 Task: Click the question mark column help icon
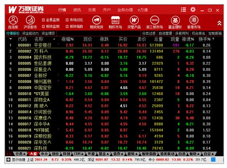[213, 39]
